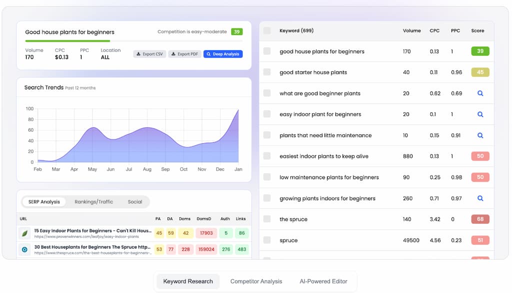Open the AI-Powered Editor tab
Viewport: 512px width, 293px height.
coord(323,281)
